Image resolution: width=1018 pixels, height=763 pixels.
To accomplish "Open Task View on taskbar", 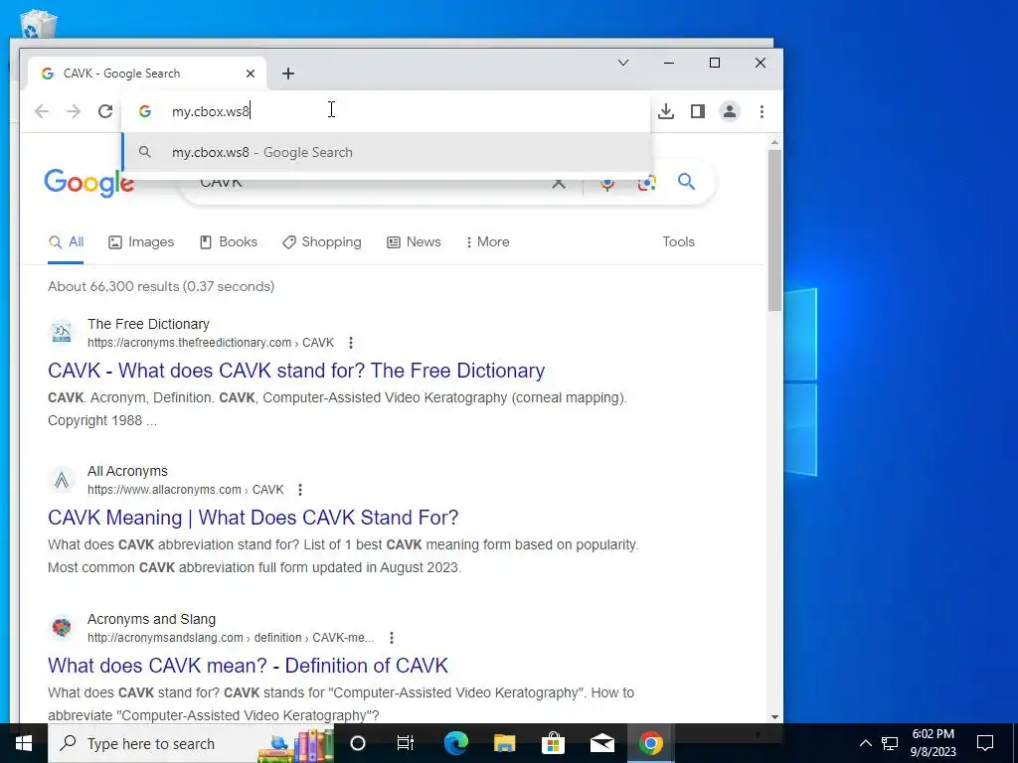I will [406, 743].
